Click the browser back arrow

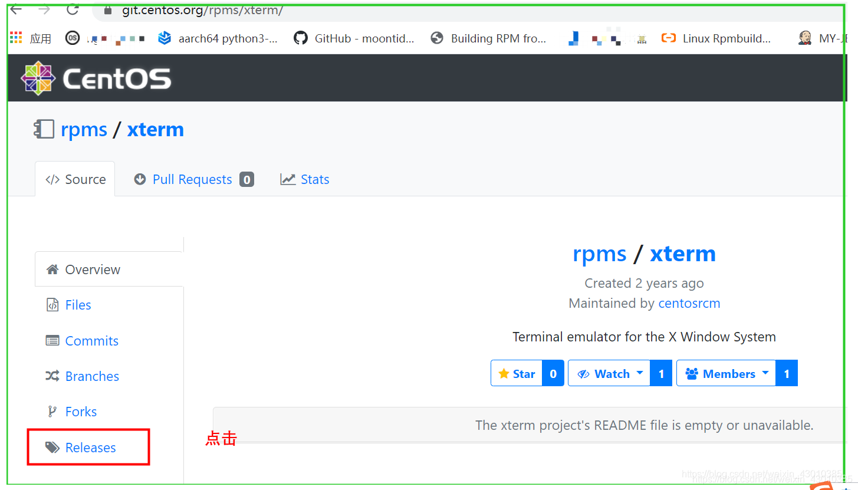17,9
